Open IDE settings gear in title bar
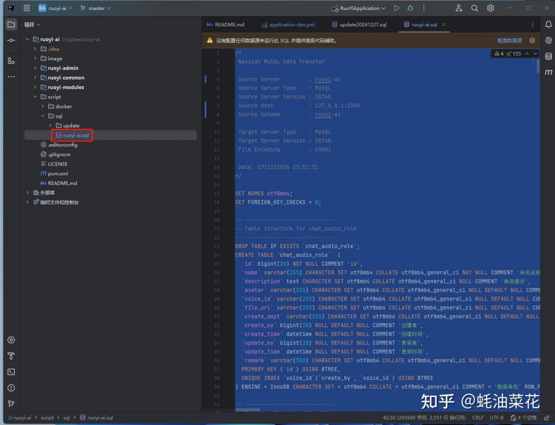This screenshot has width=555, height=425. [x=490, y=8]
